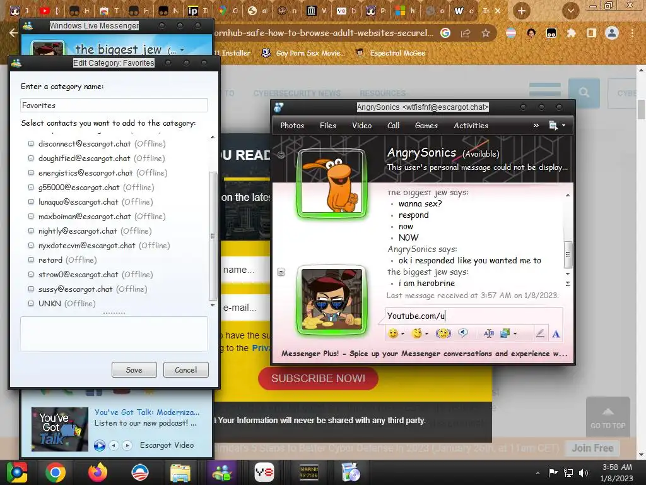This screenshot has height=485, width=646.
Task: Click the category name field
Action: (114, 105)
